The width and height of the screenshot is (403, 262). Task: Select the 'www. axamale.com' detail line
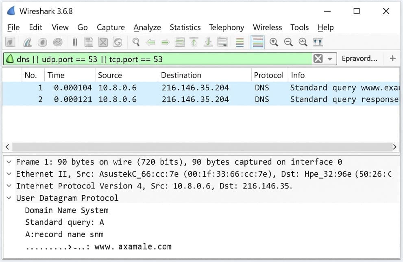[x=98, y=247]
